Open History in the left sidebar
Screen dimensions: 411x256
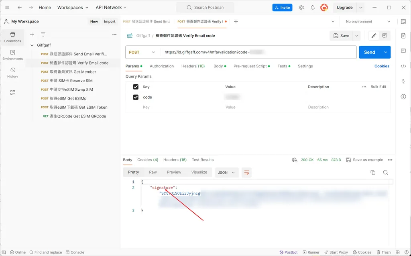pyautogui.click(x=12, y=73)
